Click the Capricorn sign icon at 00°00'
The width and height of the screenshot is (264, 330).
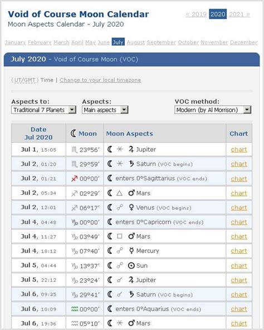[75, 223]
